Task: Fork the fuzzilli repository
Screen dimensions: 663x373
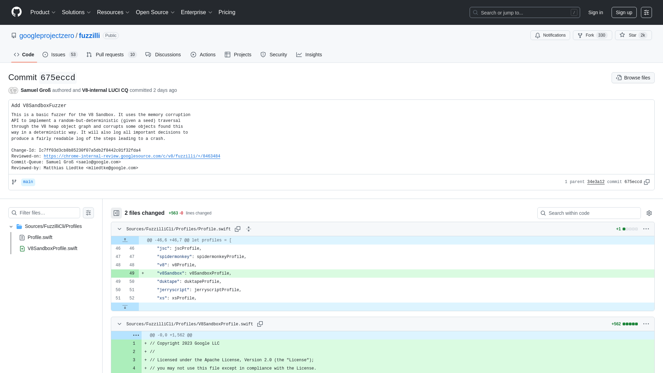Action: tap(592, 35)
